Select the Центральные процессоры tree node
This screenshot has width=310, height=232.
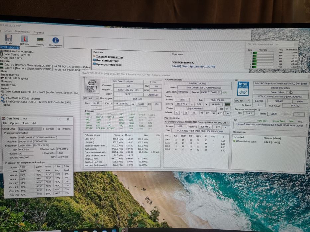click(17, 51)
